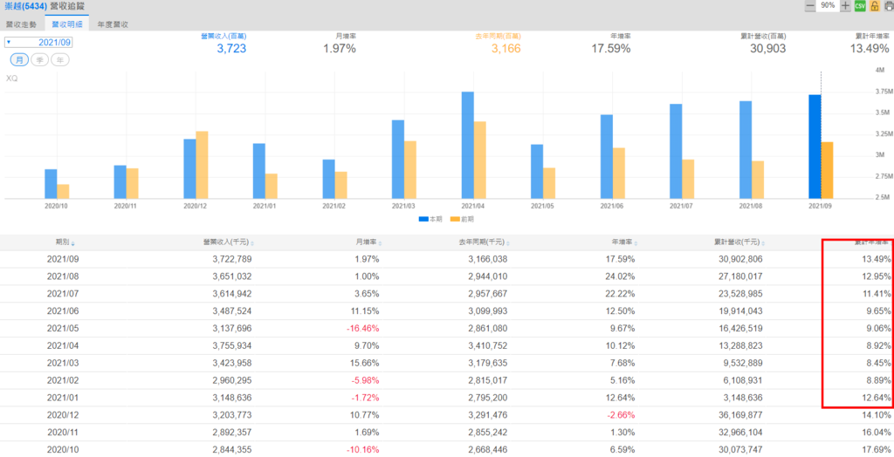Click the summary 累計營收 value 30,903
Viewport: 894px width, 457px height.
[767, 49]
